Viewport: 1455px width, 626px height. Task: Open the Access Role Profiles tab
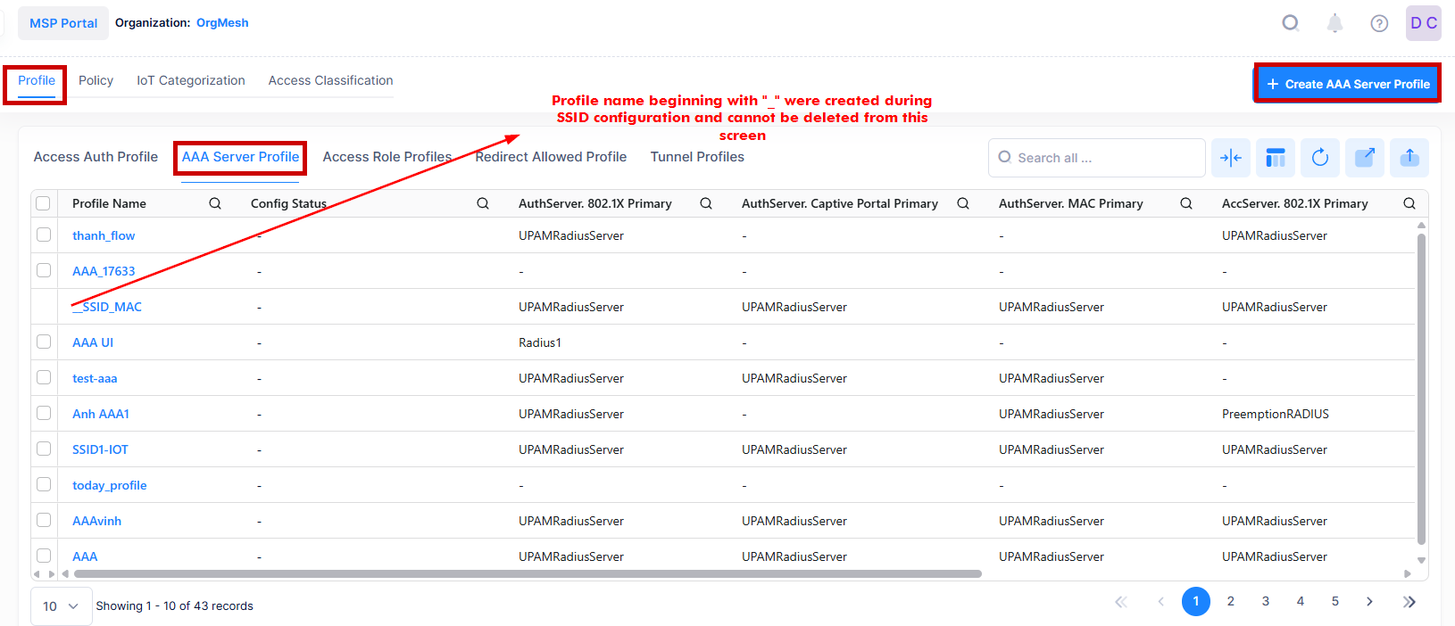tap(387, 157)
